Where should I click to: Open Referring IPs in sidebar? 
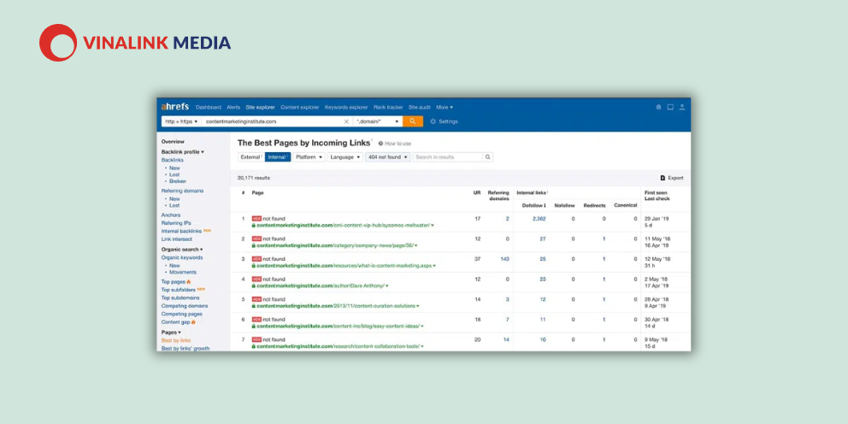176,223
